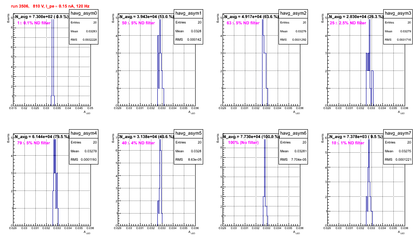Click N_avg = 6.144e+04 heading
Viewport: 419px width, 240px height.
tap(42, 136)
